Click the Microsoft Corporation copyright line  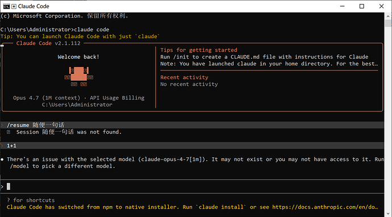(65, 16)
